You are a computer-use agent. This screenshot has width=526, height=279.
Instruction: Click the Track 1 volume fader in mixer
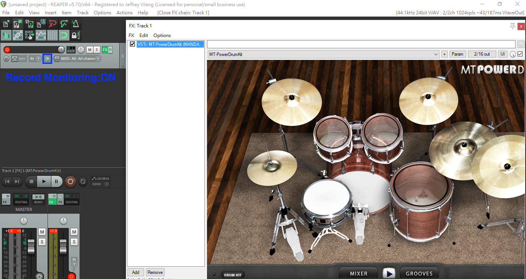point(63,247)
